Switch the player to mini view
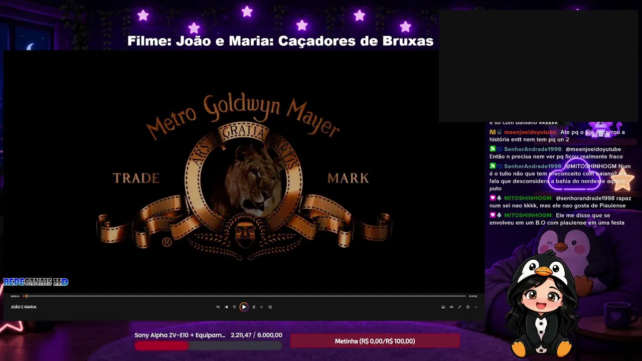Viewport: 642px width, 361px height. 468,307
